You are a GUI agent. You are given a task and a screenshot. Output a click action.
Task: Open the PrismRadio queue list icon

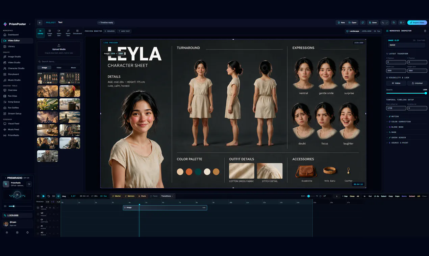click(29, 184)
